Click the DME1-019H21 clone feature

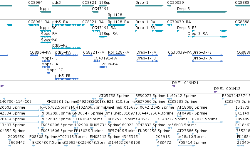211,86
